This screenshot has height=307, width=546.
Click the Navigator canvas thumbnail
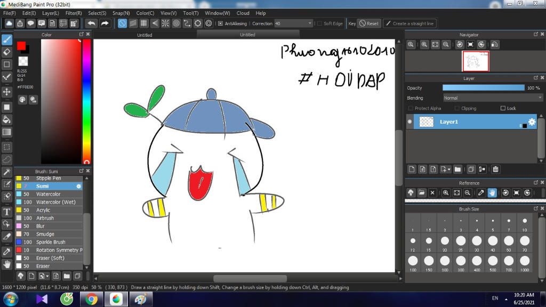pos(475,61)
